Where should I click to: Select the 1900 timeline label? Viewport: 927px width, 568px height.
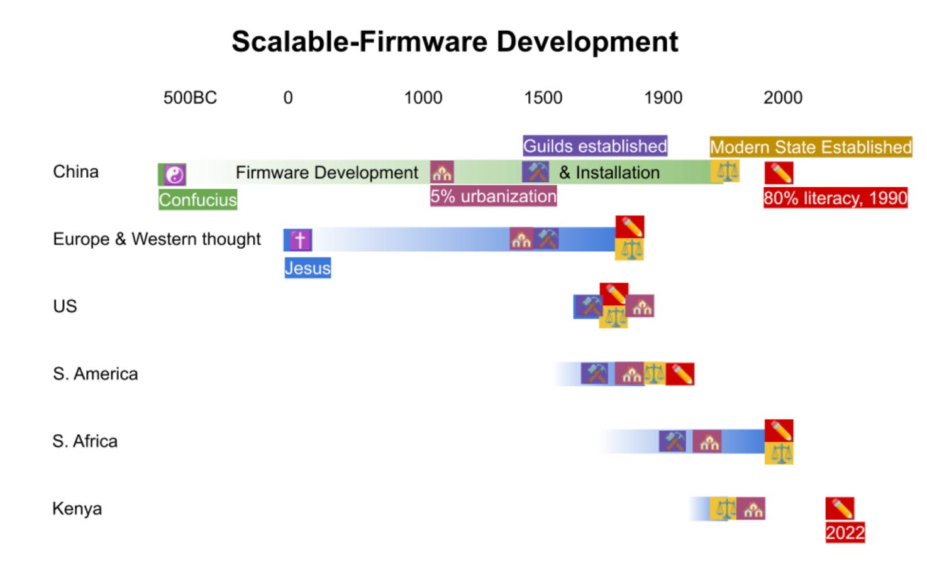pyautogui.click(x=663, y=97)
